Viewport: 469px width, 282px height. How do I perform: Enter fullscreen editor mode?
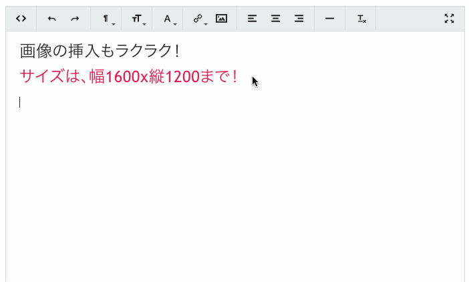[449, 19]
